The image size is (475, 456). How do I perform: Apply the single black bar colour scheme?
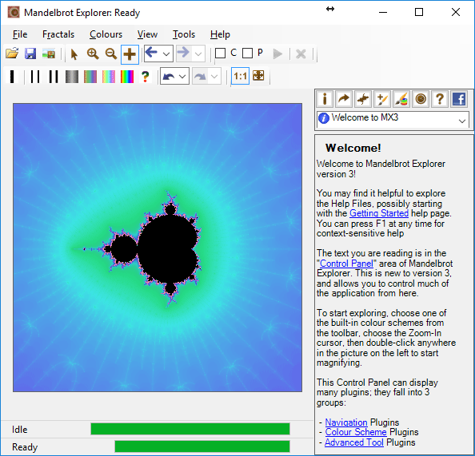tap(12, 77)
